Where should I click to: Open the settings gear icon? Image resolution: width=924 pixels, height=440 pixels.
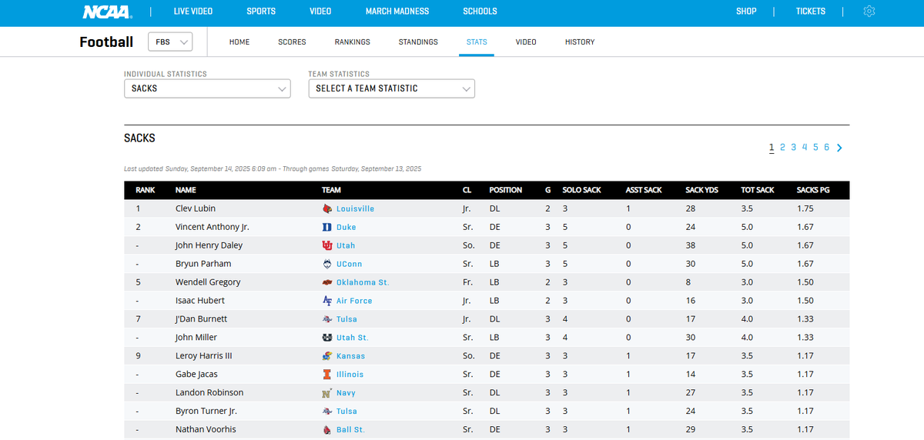[869, 12]
